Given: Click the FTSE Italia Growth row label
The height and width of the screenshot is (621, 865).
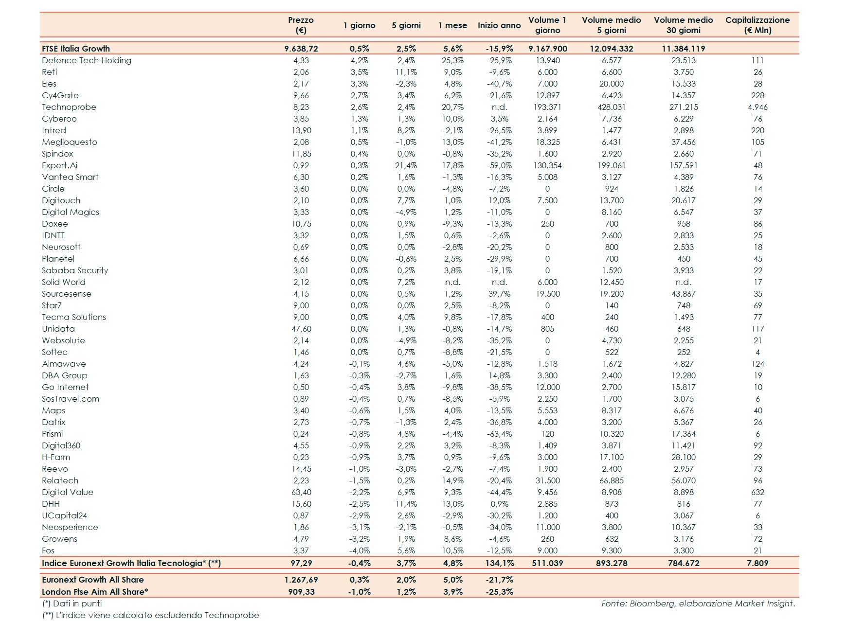Looking at the screenshot, I should 76,49.
